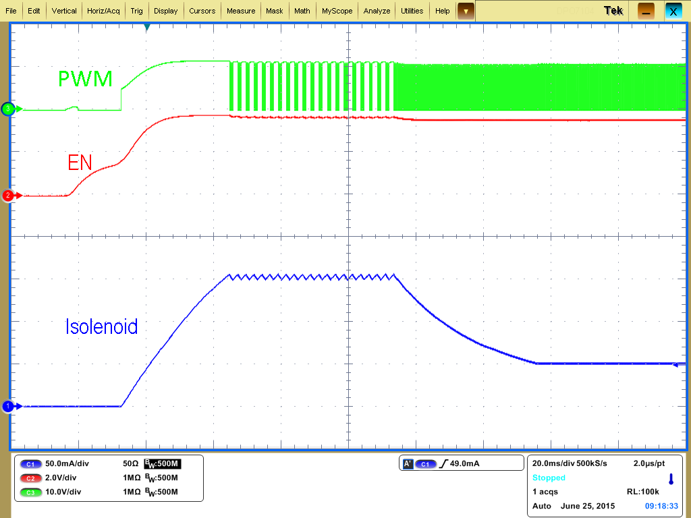Click the channel 2 ground reference marker
Viewport: 691px width, 518px height.
tap(8, 196)
